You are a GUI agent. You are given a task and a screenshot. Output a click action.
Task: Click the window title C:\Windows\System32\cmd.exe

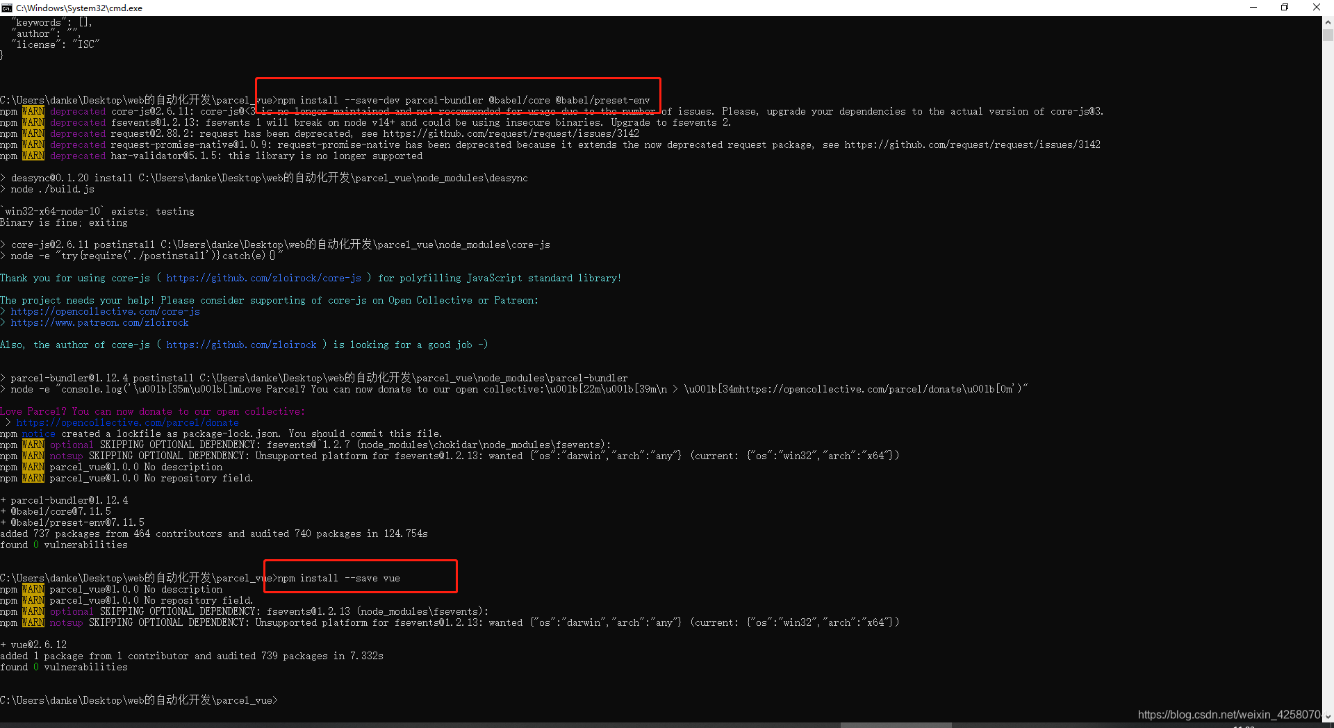tap(79, 8)
